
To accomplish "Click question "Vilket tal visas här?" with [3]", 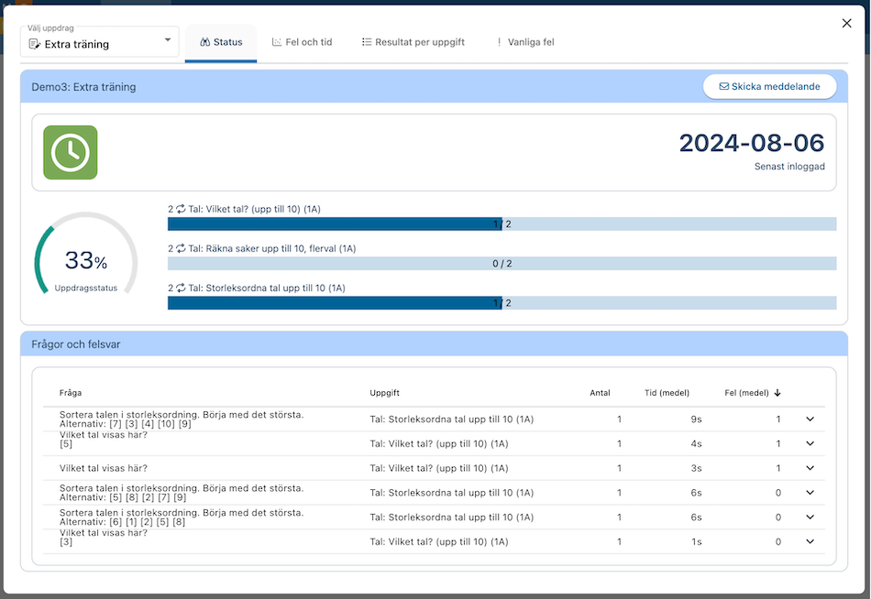I will tap(104, 538).
